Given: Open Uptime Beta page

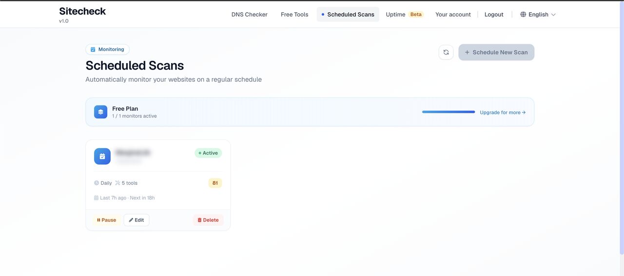Looking at the screenshot, I should point(404,15).
